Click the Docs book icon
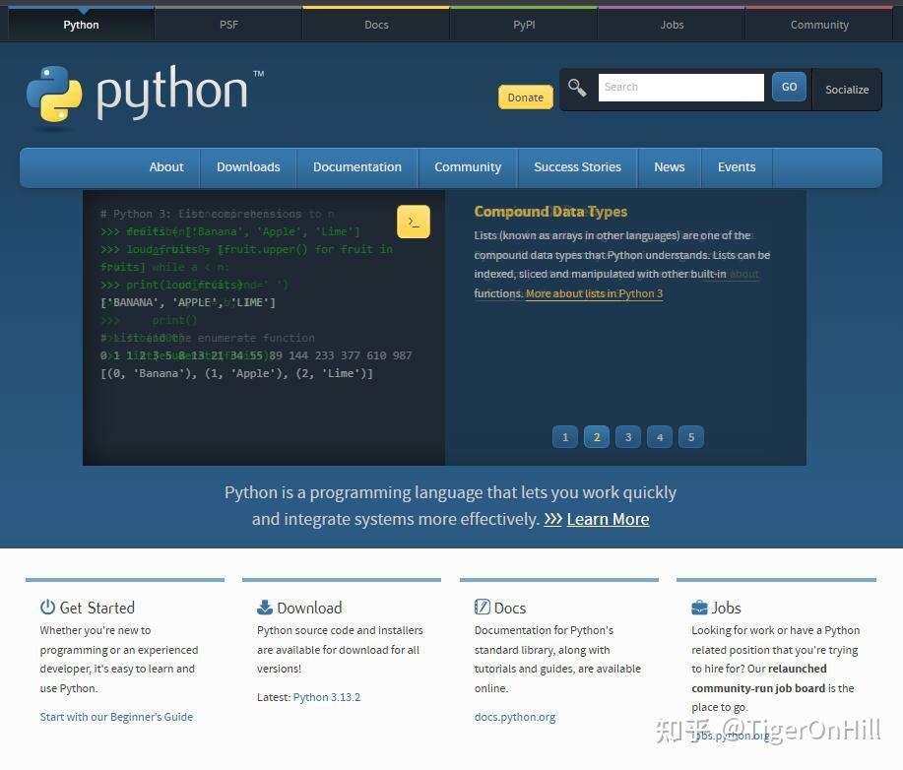903x770 pixels. coord(481,607)
